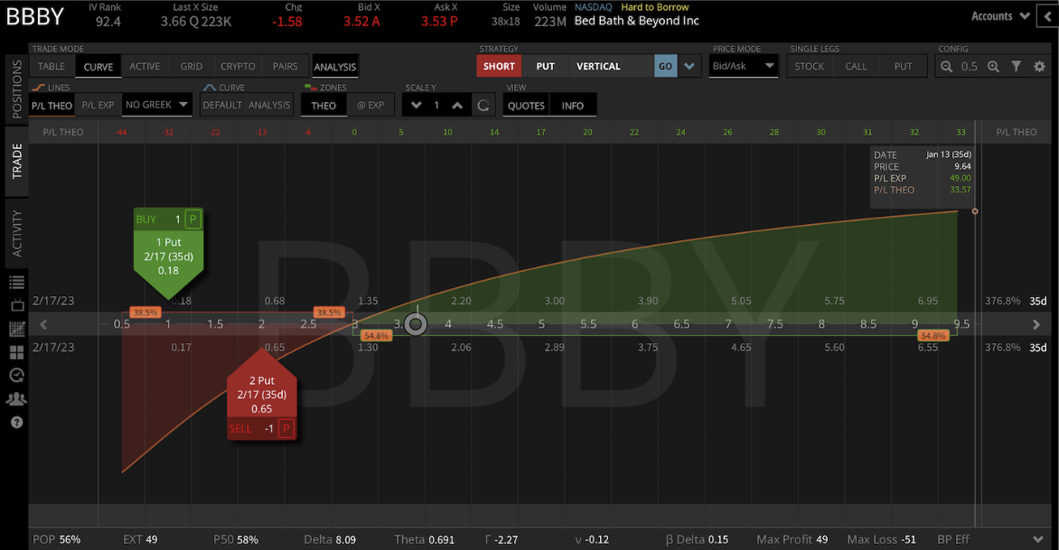Open the ACTIVITY side tab
This screenshot has height=550, width=1059.
point(16,234)
